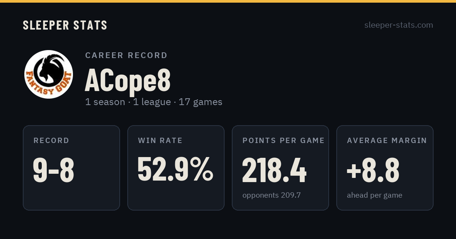Click the WIN RATE label text
The width and height of the screenshot is (456, 239).
160,141
